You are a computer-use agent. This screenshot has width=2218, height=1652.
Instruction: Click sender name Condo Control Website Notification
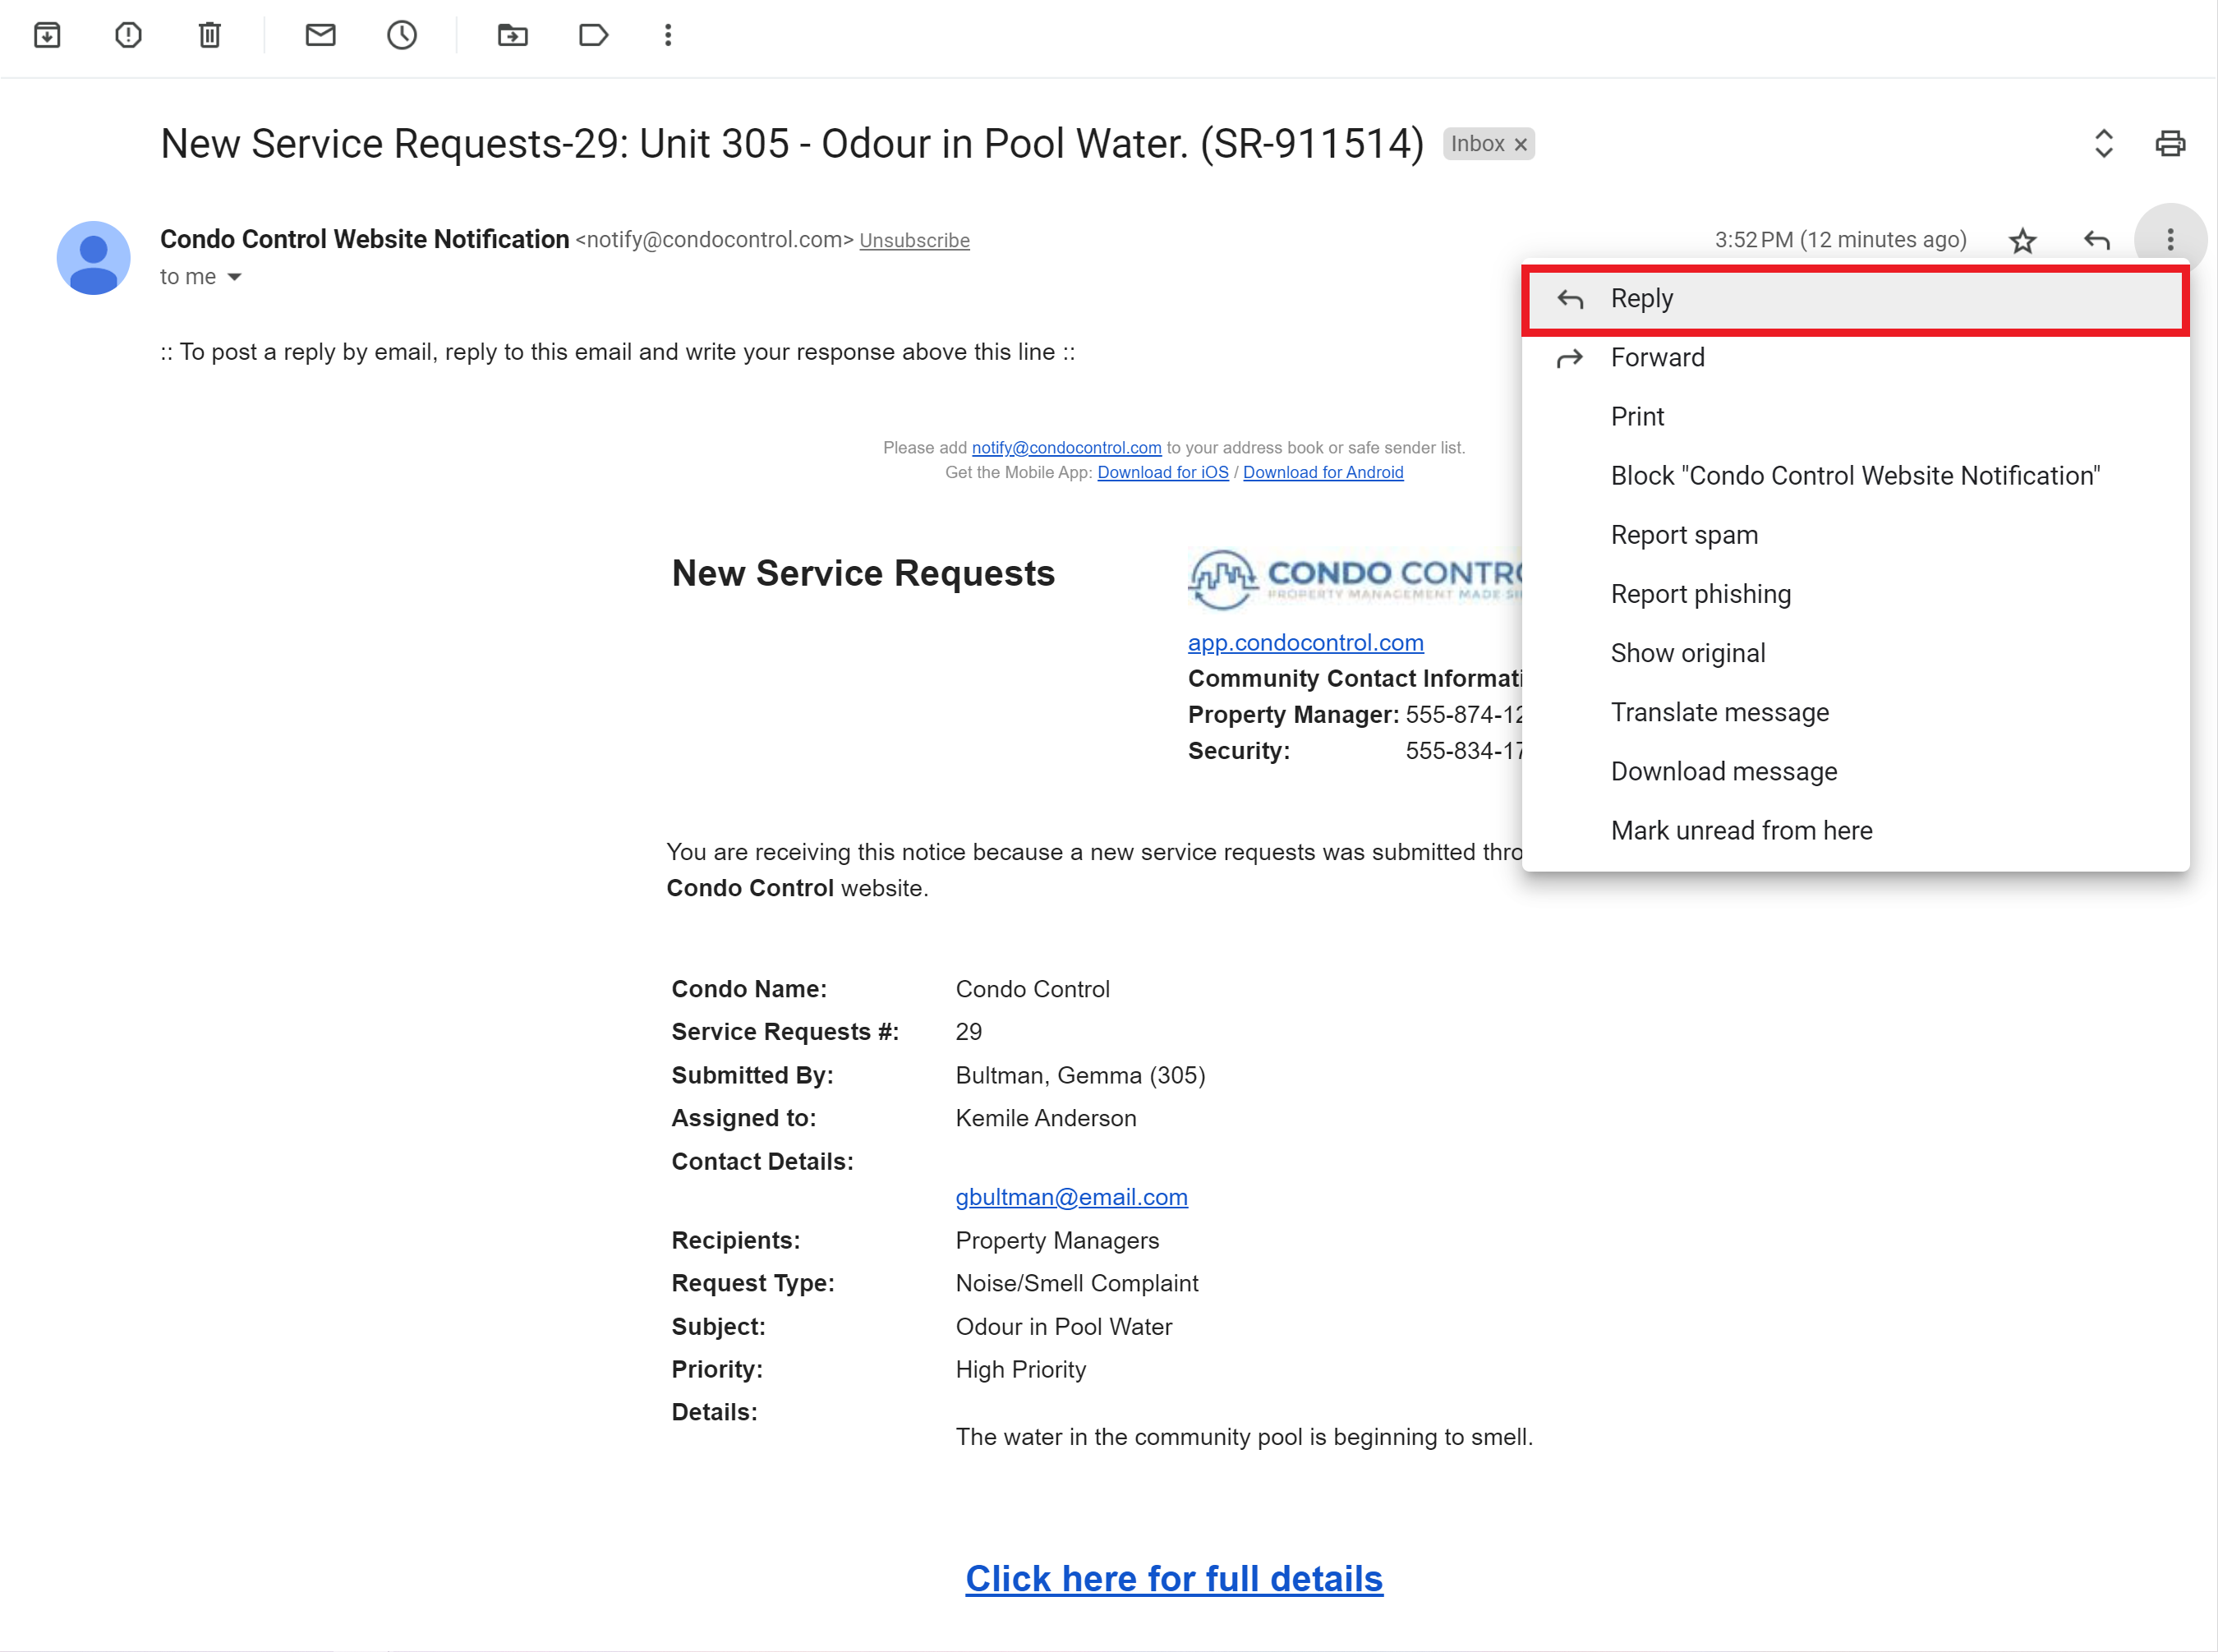pyautogui.click(x=364, y=239)
